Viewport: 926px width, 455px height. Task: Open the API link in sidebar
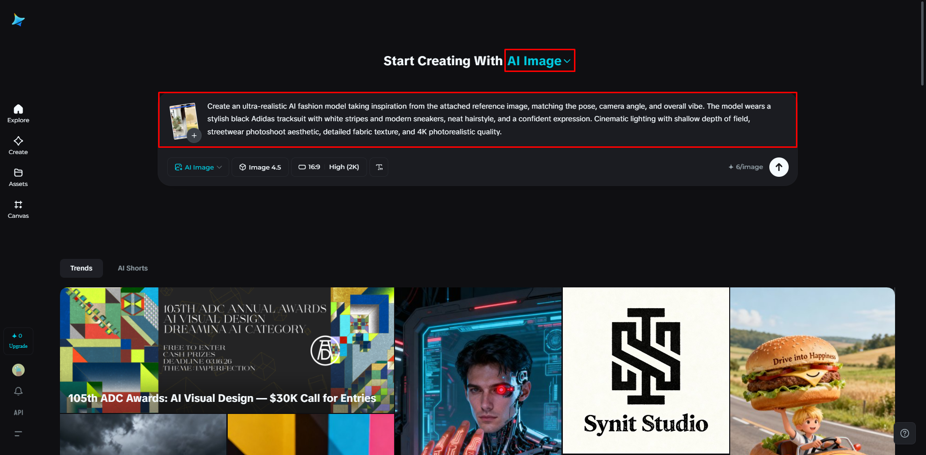point(18,412)
